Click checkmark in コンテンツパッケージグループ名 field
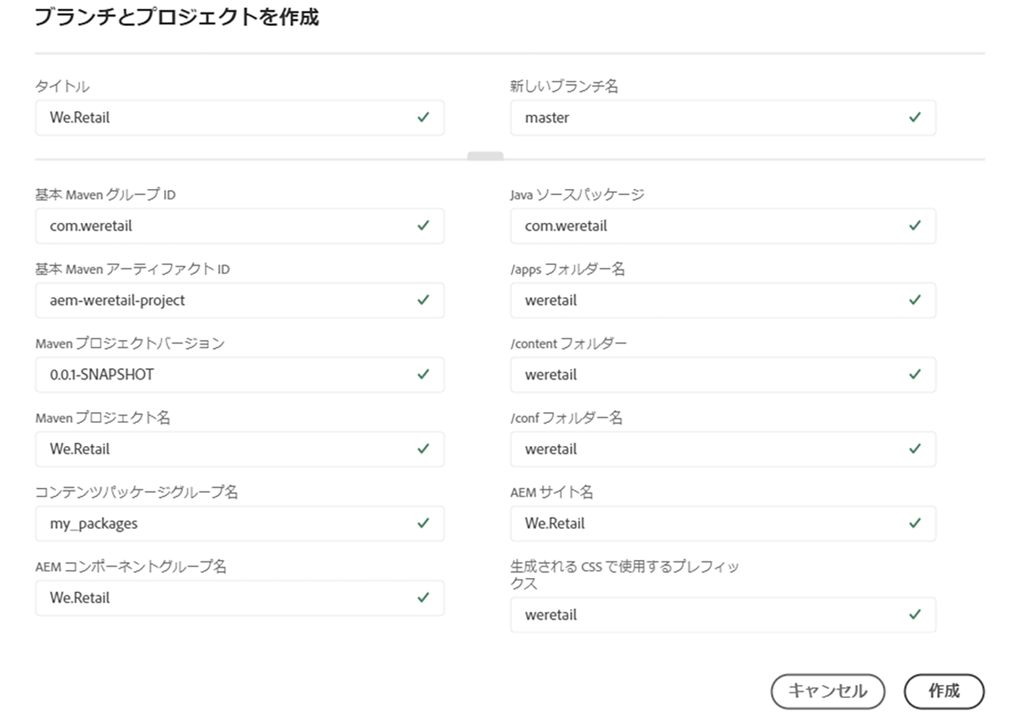 click(423, 522)
